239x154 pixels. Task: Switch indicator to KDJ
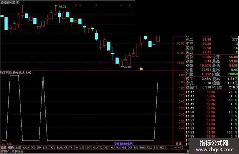[x=124, y=148]
